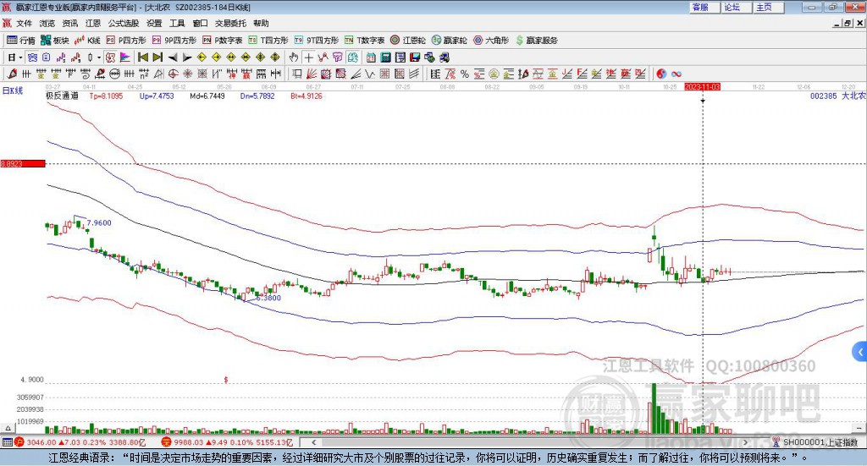The width and height of the screenshot is (867, 466).
Task: Click the 主页 homepage button
Action: [x=769, y=7]
